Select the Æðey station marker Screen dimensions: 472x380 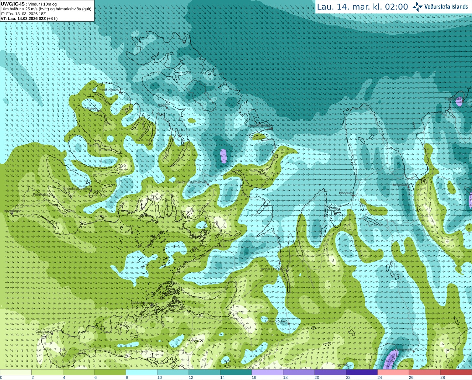pos(167,108)
